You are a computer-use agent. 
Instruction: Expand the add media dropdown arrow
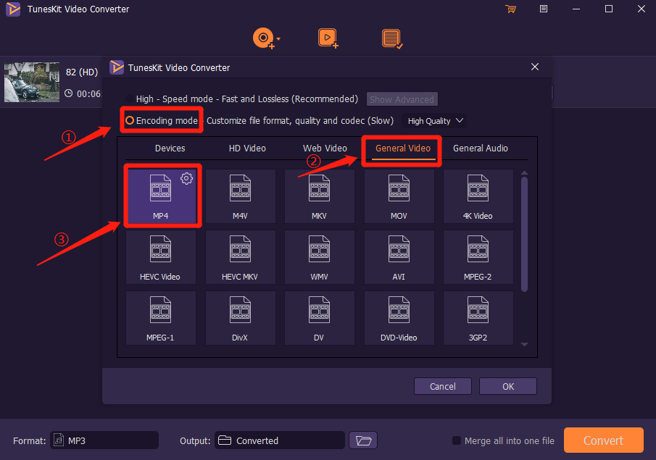click(278, 39)
